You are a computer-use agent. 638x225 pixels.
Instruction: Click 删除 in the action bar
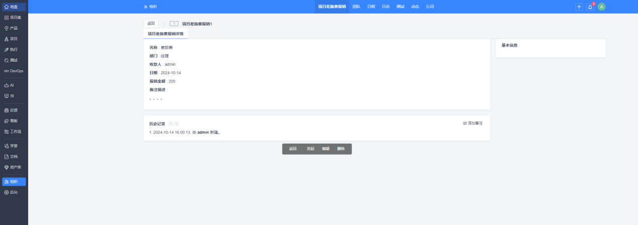coord(341,149)
